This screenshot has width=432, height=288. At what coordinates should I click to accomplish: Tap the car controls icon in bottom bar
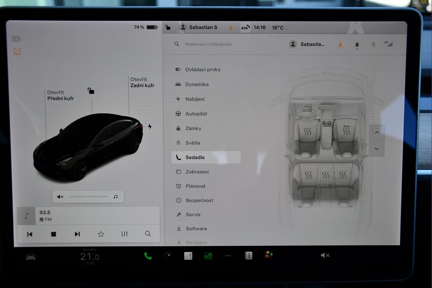31,257
